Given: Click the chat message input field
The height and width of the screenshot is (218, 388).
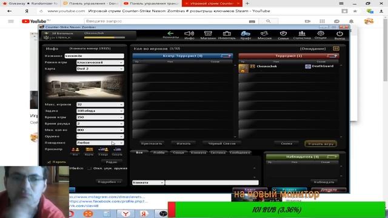Looking at the screenshot, I should tap(212, 182).
